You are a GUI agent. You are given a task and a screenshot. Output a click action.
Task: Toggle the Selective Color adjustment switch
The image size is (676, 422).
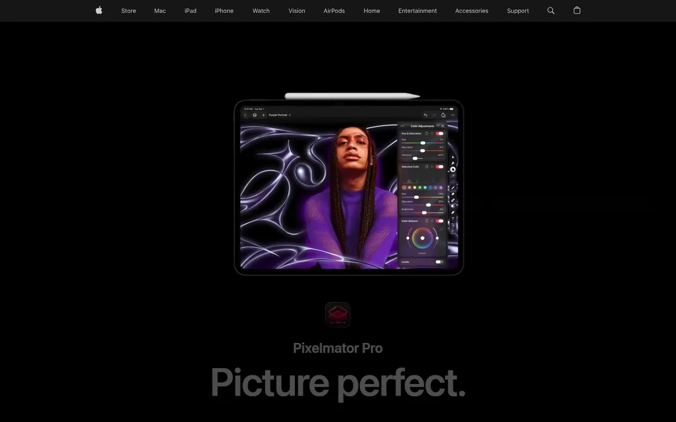click(439, 166)
